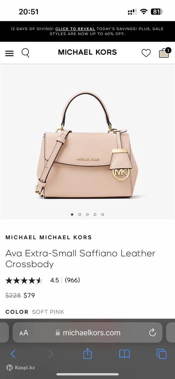The height and width of the screenshot is (379, 175).
Task: Open the 966 reviews link
Action: (x=72, y=280)
